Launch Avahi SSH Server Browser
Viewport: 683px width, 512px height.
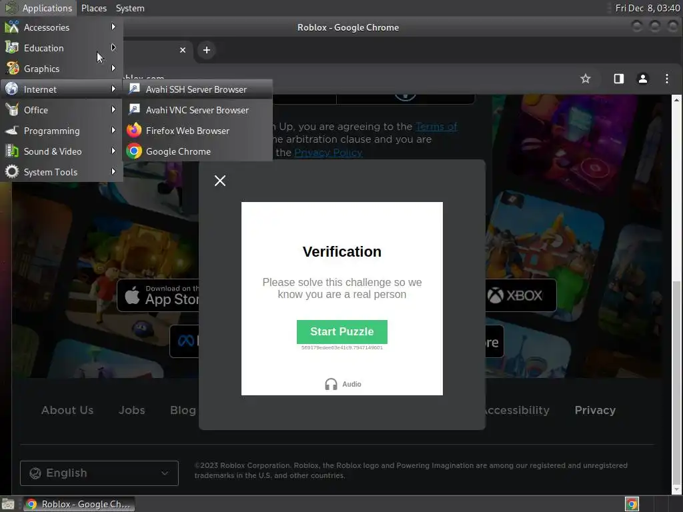click(198, 89)
